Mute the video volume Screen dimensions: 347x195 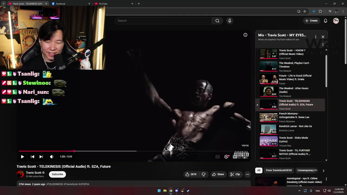tap(52, 157)
